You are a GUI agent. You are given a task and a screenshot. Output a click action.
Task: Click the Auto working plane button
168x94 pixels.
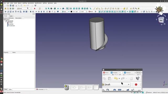coord(64,11)
